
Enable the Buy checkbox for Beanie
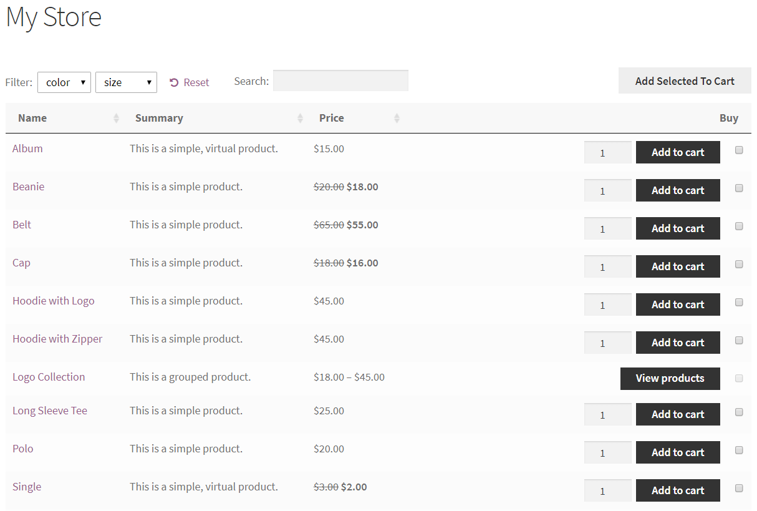point(738,188)
